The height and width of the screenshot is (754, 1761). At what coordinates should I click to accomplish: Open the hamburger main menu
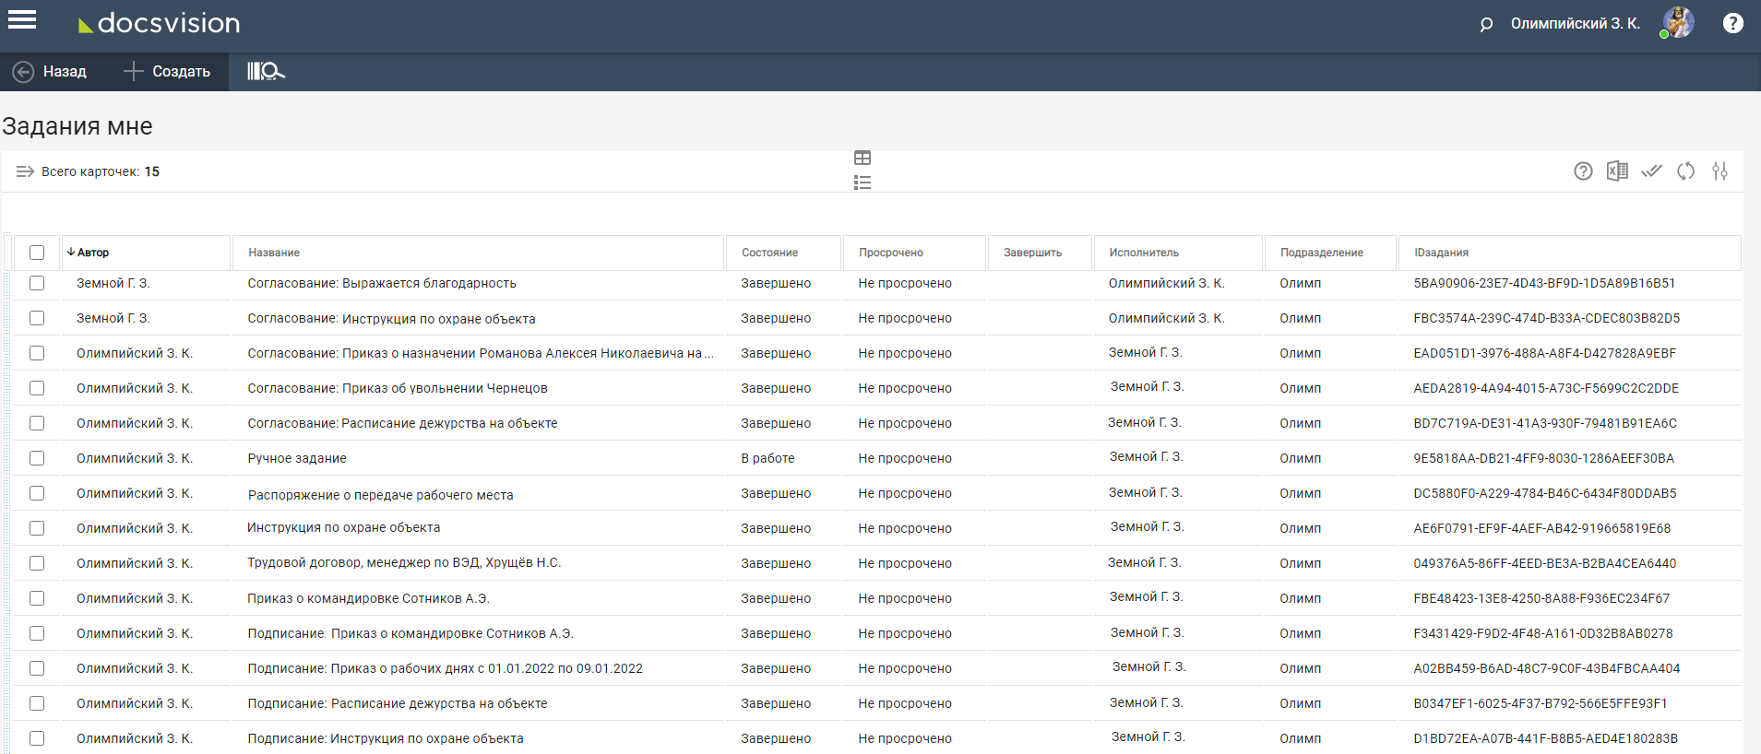(22, 20)
